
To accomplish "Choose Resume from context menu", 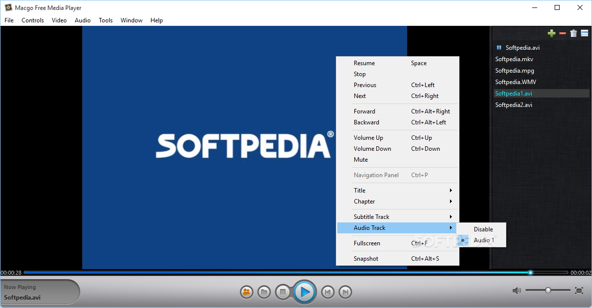I will (398, 63).
